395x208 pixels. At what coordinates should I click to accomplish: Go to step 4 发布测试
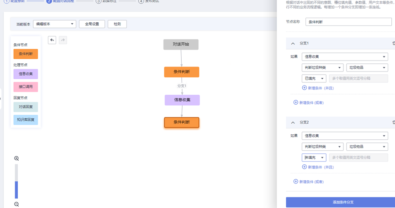[x=149, y=1]
